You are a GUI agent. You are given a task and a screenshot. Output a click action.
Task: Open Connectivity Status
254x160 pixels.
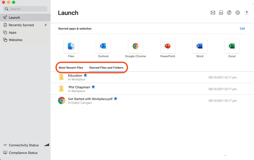pyautogui.click(x=24, y=145)
